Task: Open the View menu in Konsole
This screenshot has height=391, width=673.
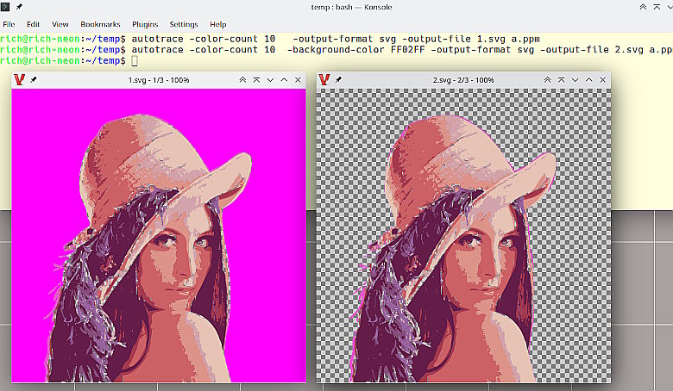Action: coord(60,24)
